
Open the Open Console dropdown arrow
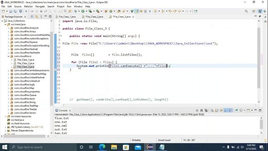[x=252, y=110]
